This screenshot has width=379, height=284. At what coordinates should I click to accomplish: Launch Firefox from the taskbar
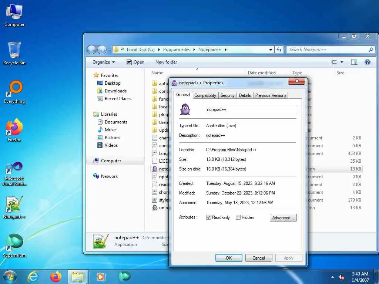(56, 277)
